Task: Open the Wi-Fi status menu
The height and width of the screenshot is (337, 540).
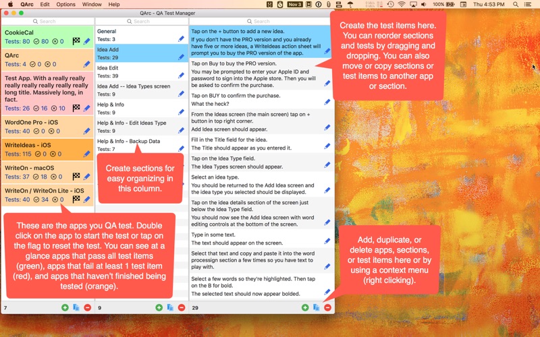Action: [402, 4]
